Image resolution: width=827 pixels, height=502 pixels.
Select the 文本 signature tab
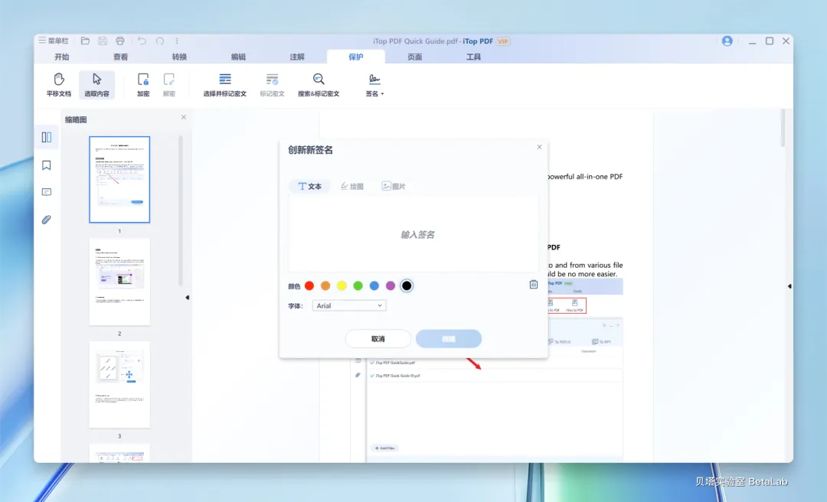(310, 186)
